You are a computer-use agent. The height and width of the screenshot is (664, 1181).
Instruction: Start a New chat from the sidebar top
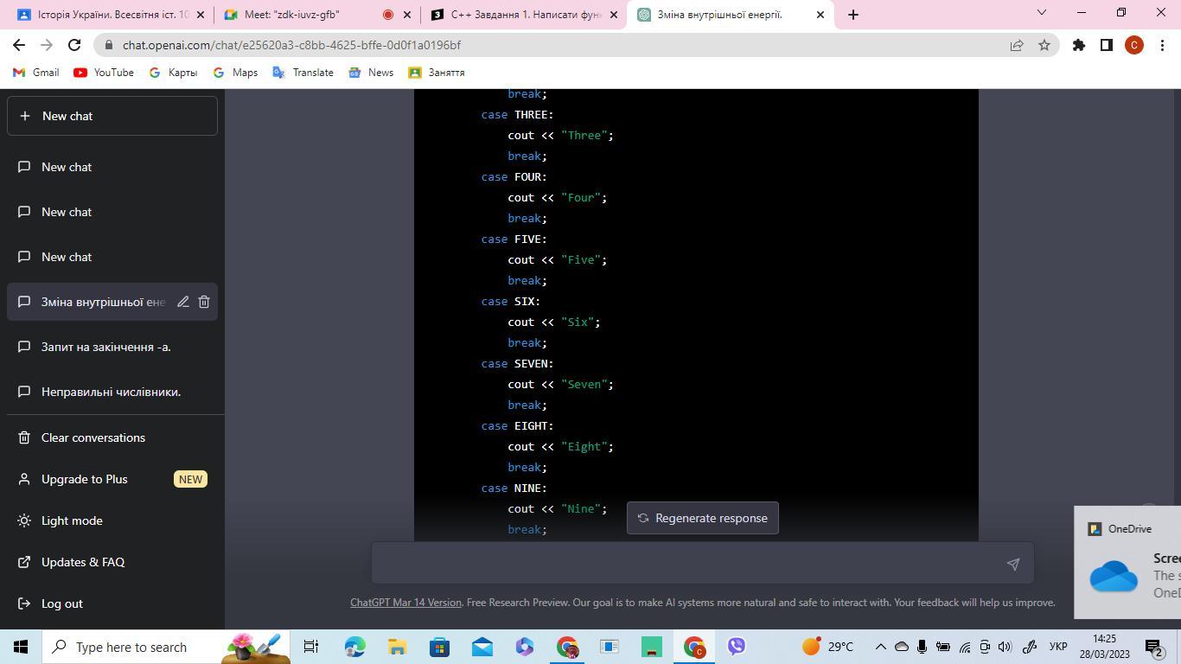point(112,116)
